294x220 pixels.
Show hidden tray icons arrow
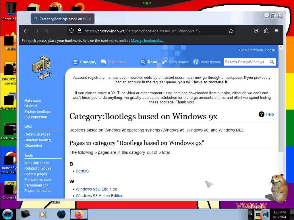point(251,214)
